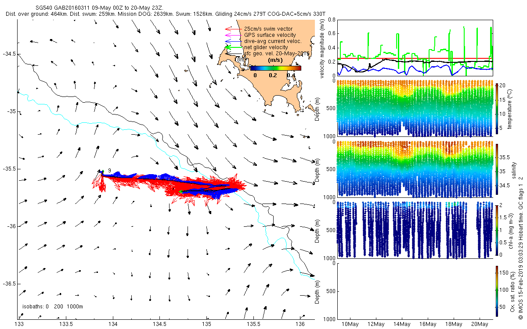The width and height of the screenshot is (527, 329).
Task: Click the '134.5' longitude tick label
Action: (160, 324)
